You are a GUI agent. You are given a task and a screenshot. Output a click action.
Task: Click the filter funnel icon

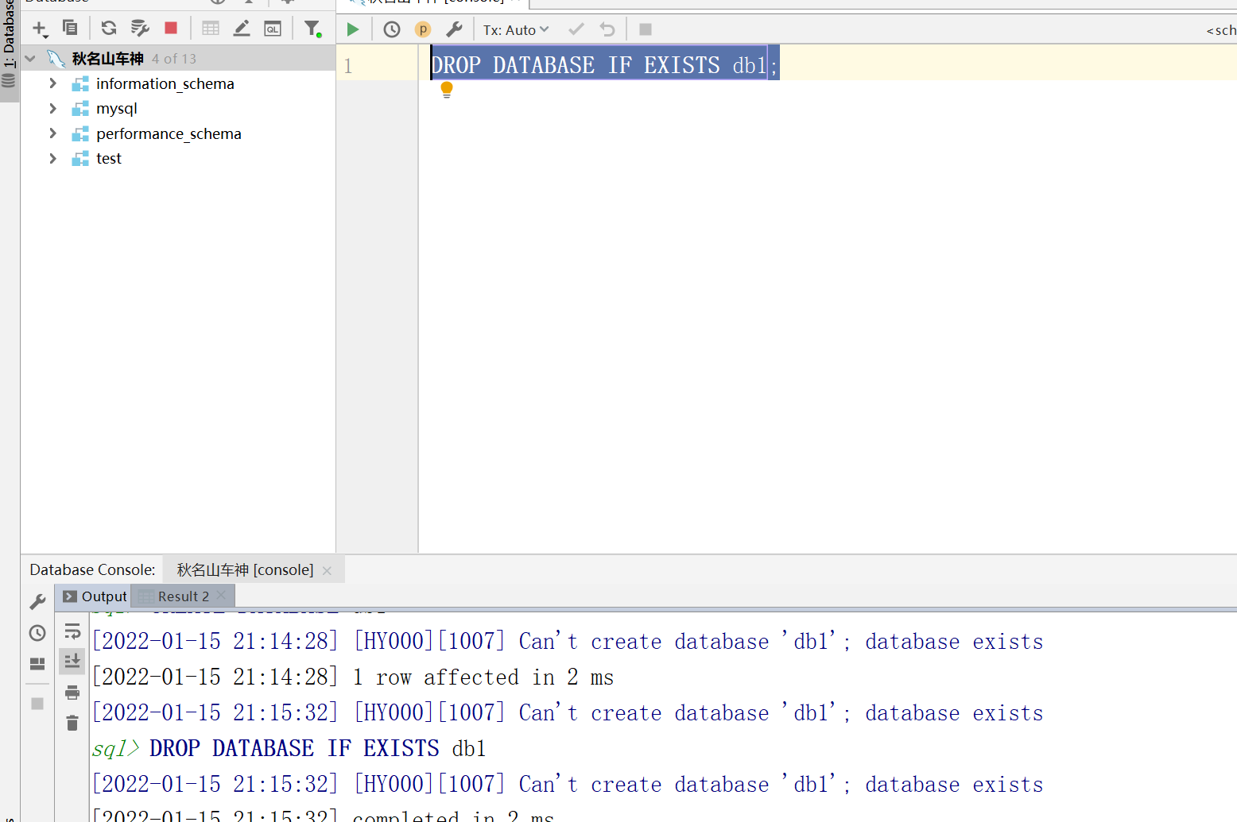(x=312, y=29)
